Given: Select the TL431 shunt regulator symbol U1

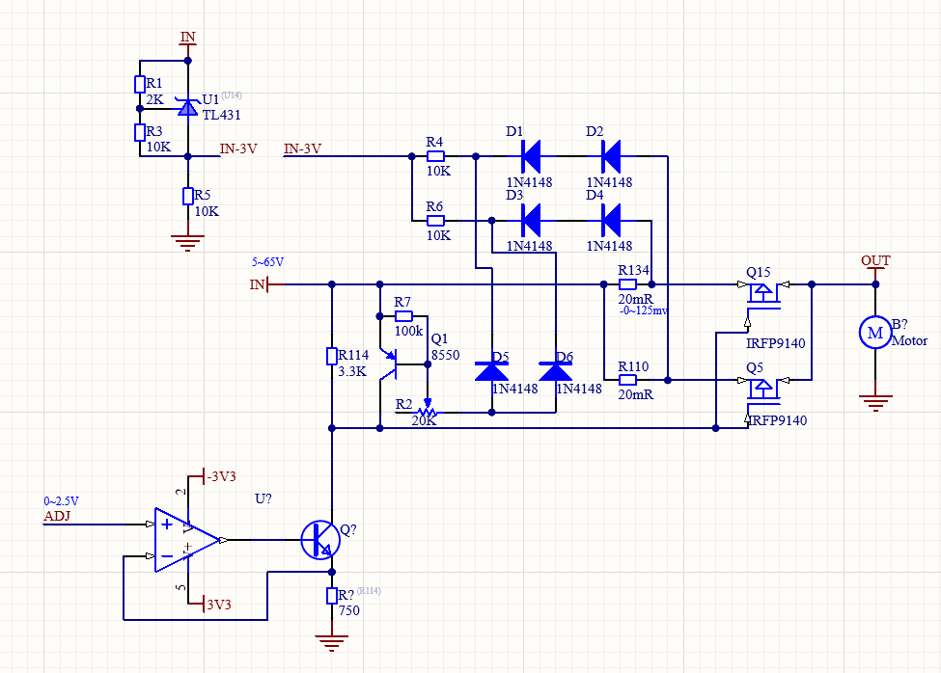Looking at the screenshot, I should (188, 107).
